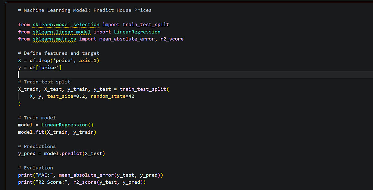
Task: Click the sklearn.linear_model module name
Action: (62, 32)
